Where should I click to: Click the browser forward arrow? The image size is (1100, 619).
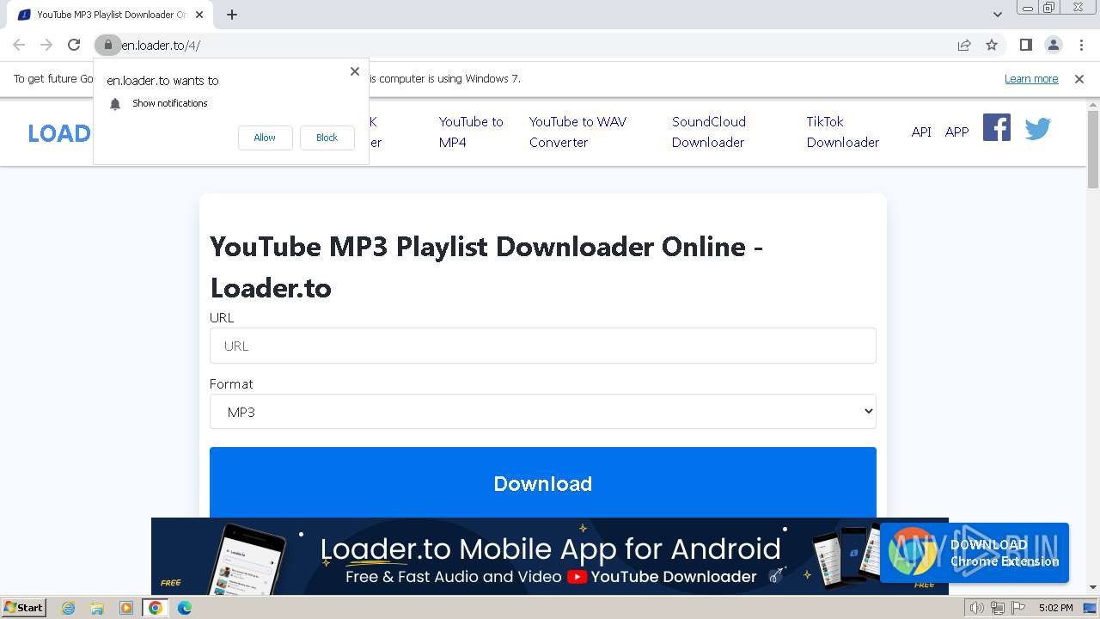point(46,45)
